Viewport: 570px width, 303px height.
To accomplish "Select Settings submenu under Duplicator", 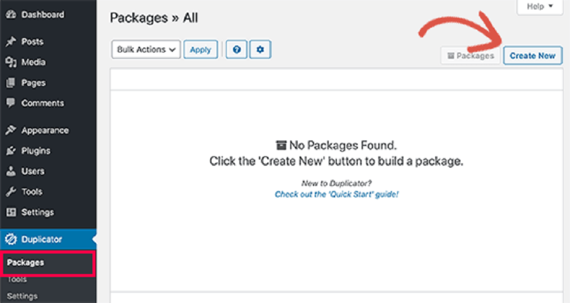I will pos(22,296).
